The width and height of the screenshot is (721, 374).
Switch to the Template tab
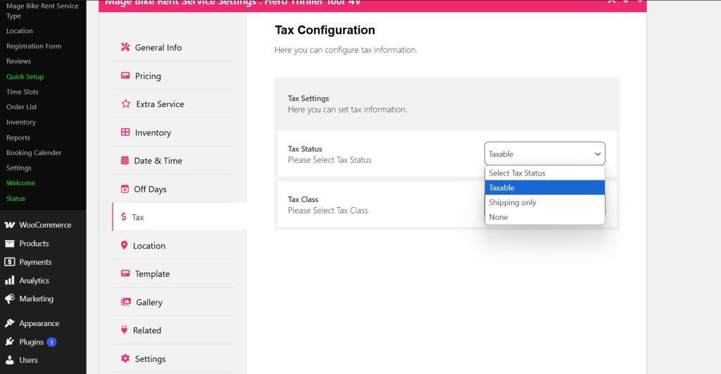[x=152, y=274]
